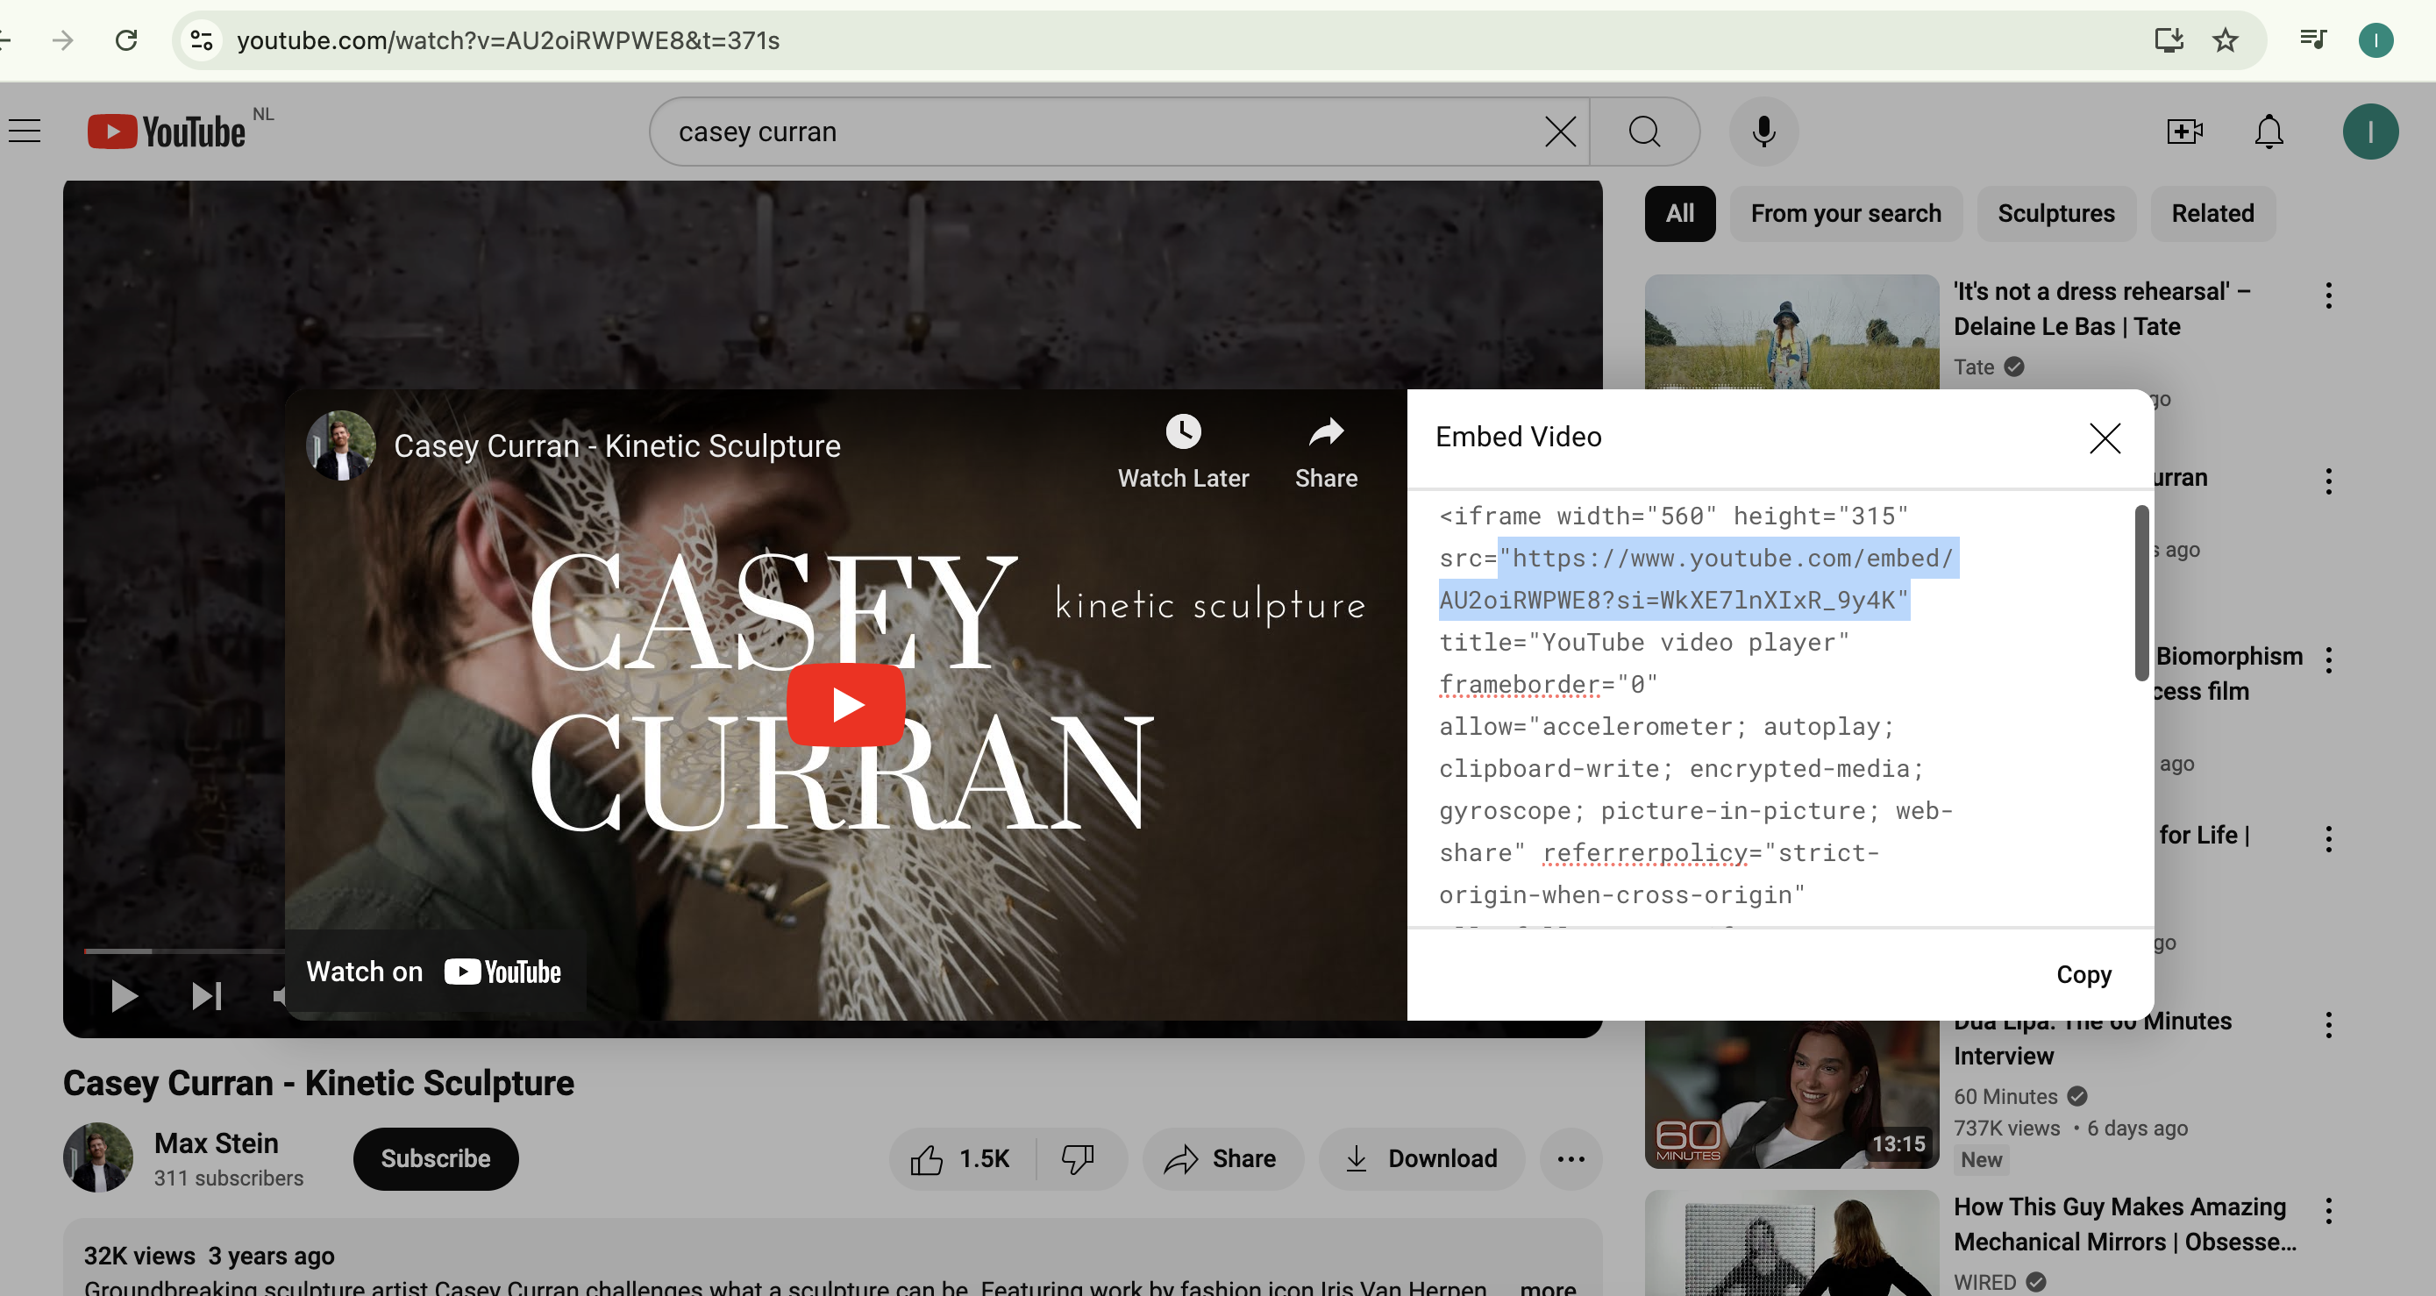Open YouTube hamburger guide menu
2436x1296 pixels.
[25, 131]
